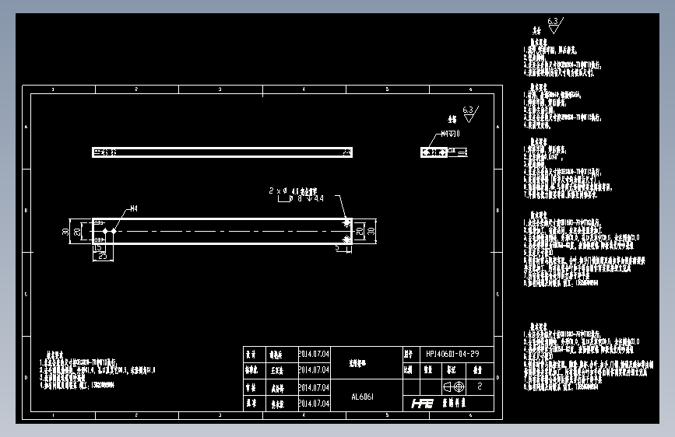
Task: Click the small end view rectangle
Action: click(x=434, y=152)
